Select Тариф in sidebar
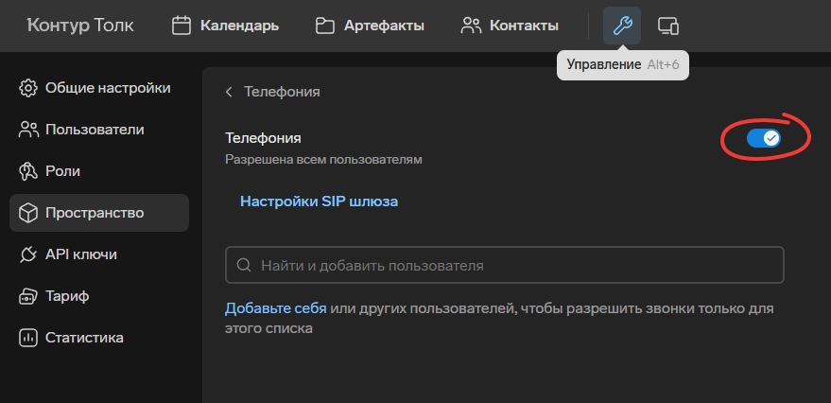831x403 pixels. 99,296
